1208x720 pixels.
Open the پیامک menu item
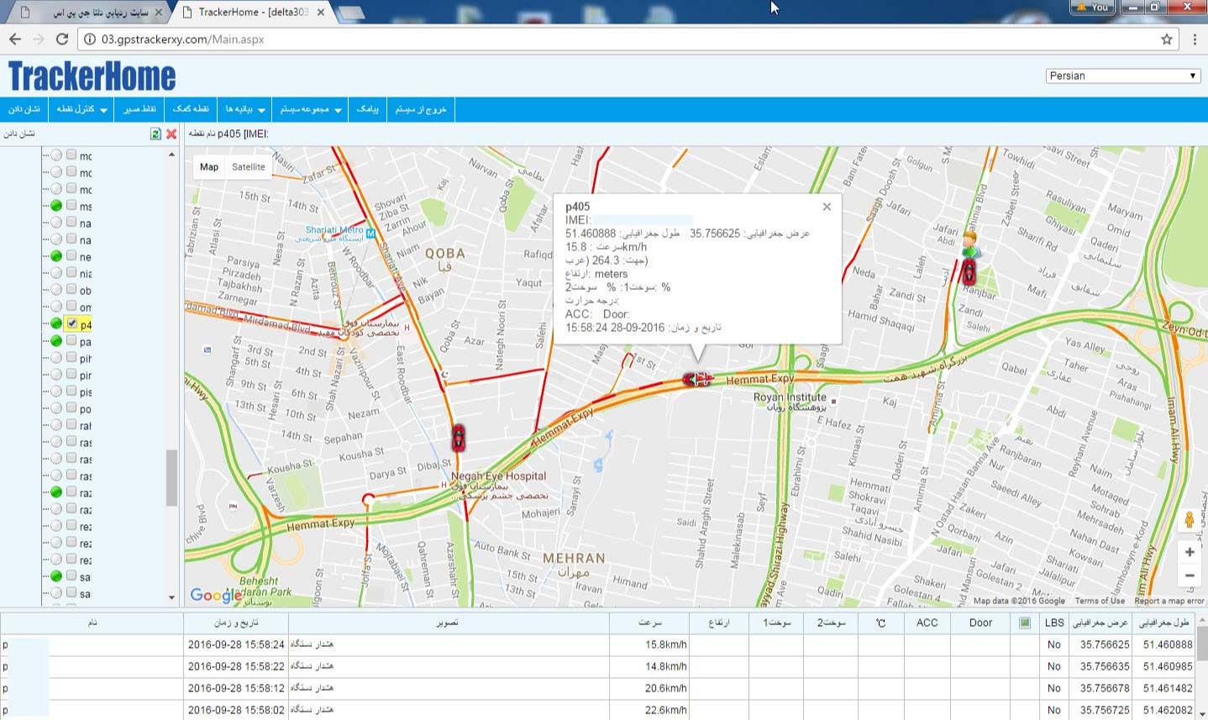[x=368, y=109]
